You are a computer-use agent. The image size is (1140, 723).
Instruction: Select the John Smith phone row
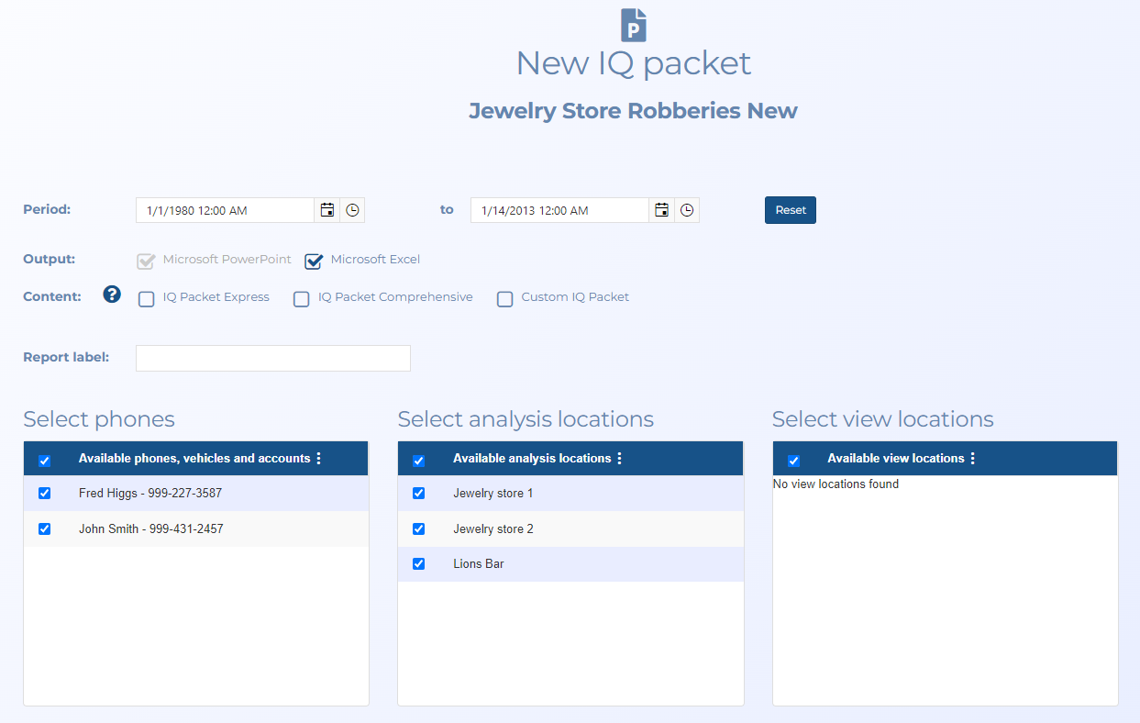click(x=150, y=529)
